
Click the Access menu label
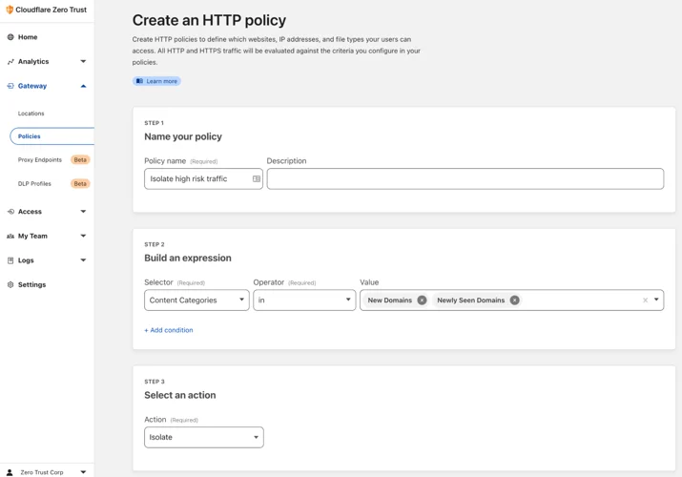(30, 212)
